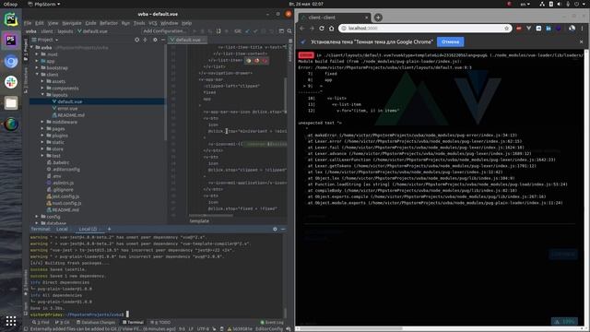Click Git update project arrow icon
The height and width of the screenshot is (332, 590).
click(x=247, y=30)
